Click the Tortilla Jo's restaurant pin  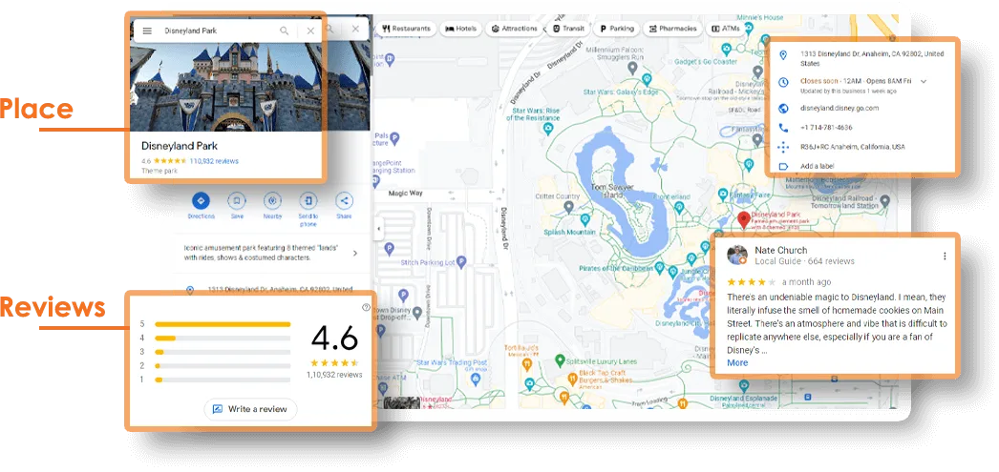coord(527,364)
